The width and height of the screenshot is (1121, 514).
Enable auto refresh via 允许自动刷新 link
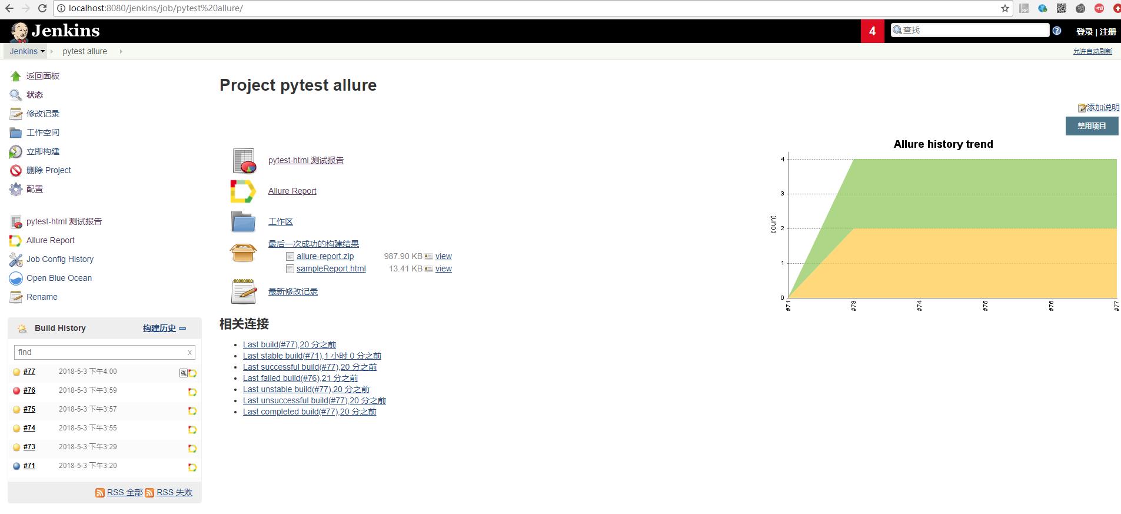[x=1092, y=51]
